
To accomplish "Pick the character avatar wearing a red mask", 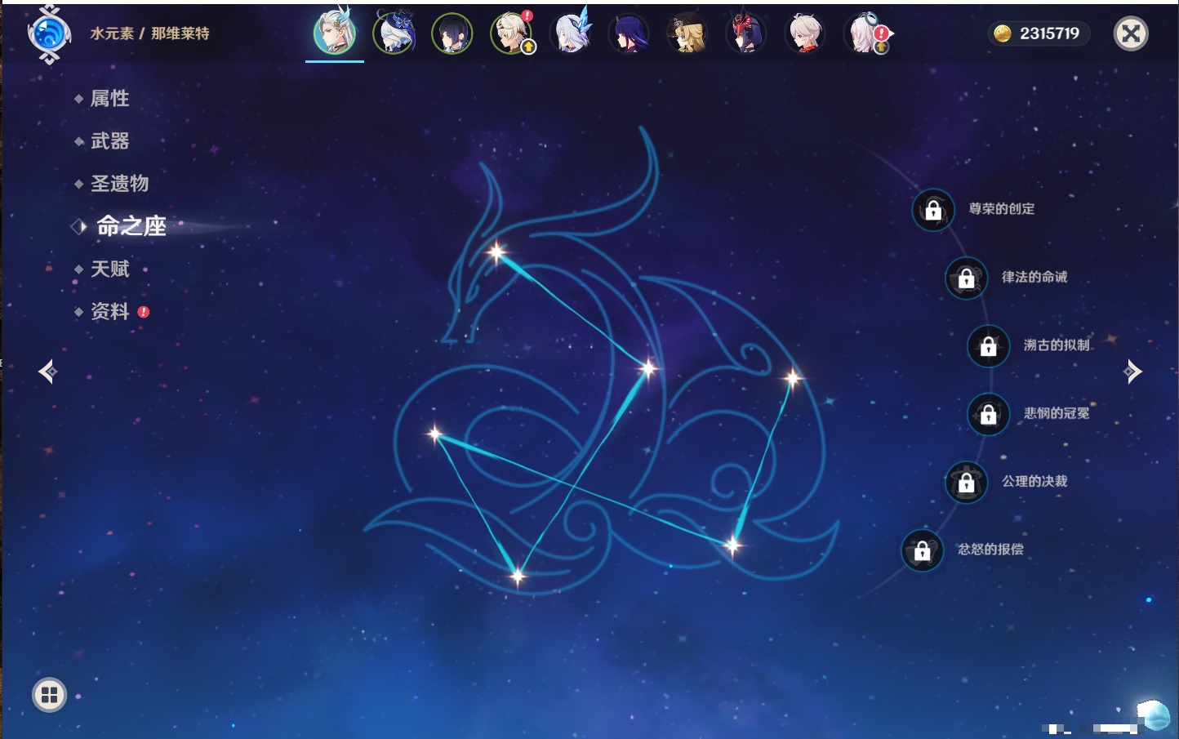I will coord(746,33).
